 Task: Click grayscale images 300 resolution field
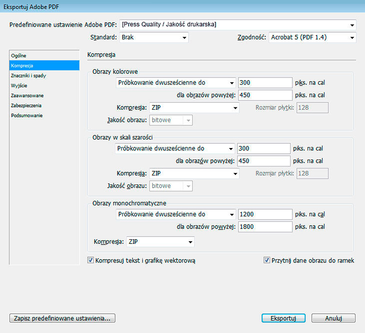(x=264, y=149)
